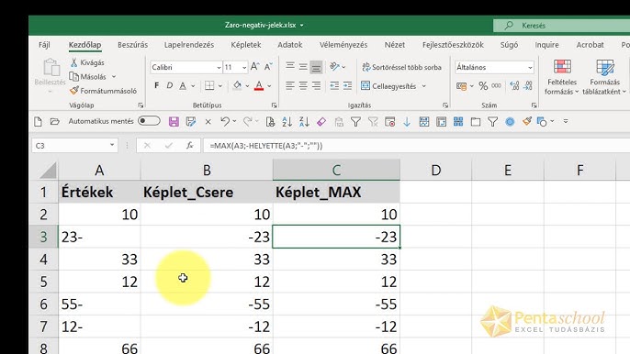Apply the yellow fill color bucket
The image size is (630, 354).
click(237, 86)
